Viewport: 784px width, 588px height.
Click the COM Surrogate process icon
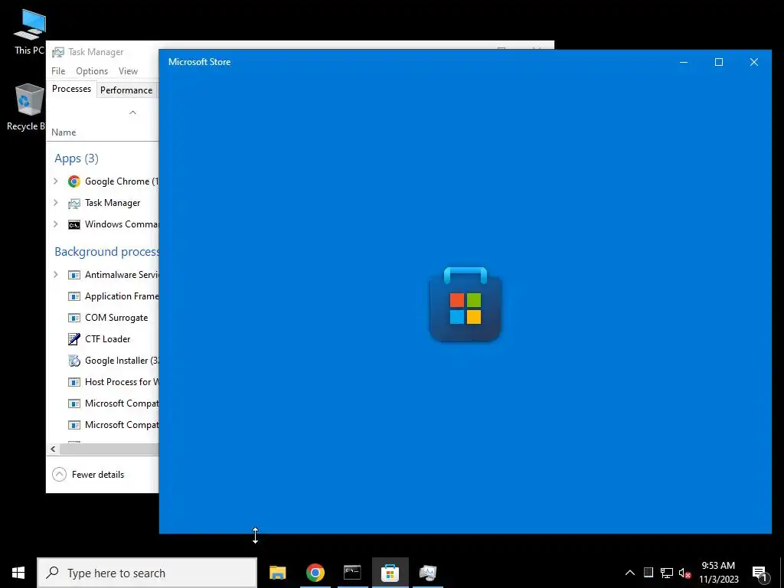[74, 318]
